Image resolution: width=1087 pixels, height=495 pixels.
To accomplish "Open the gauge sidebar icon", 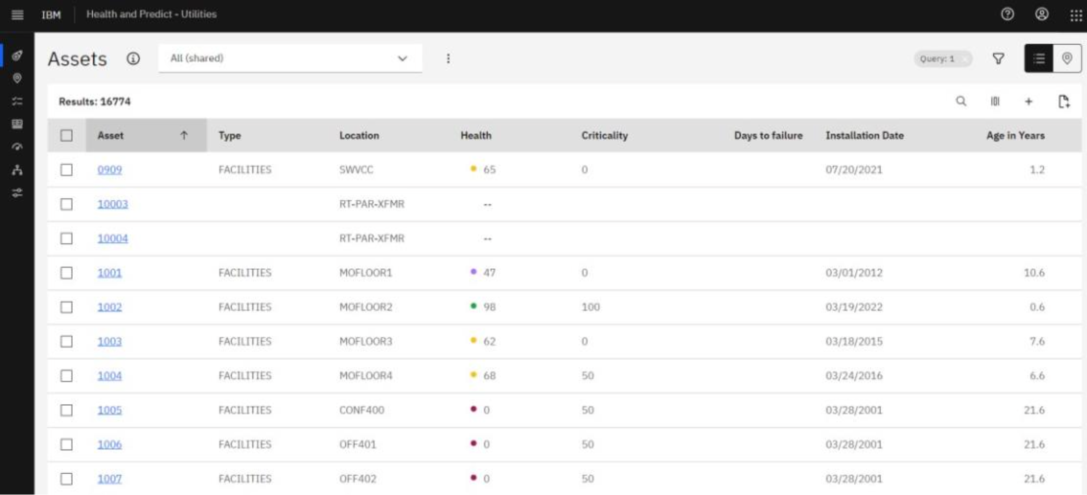I will point(17,147).
